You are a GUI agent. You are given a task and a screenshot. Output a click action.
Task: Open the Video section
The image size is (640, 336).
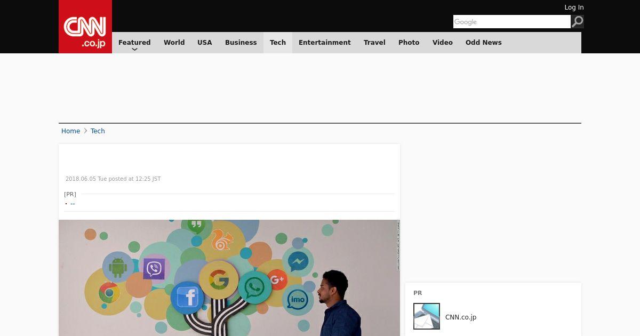tap(443, 43)
